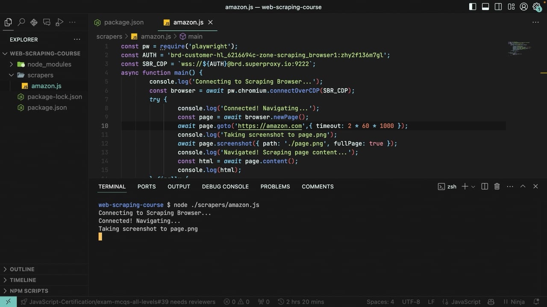Change end of line sequence LF
The image size is (547, 307).
tap(431, 302)
